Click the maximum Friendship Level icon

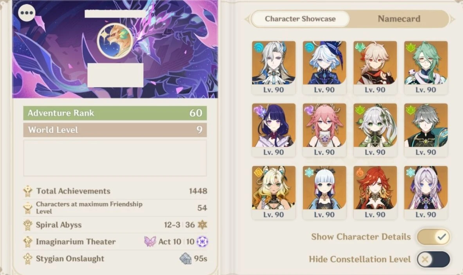point(28,208)
